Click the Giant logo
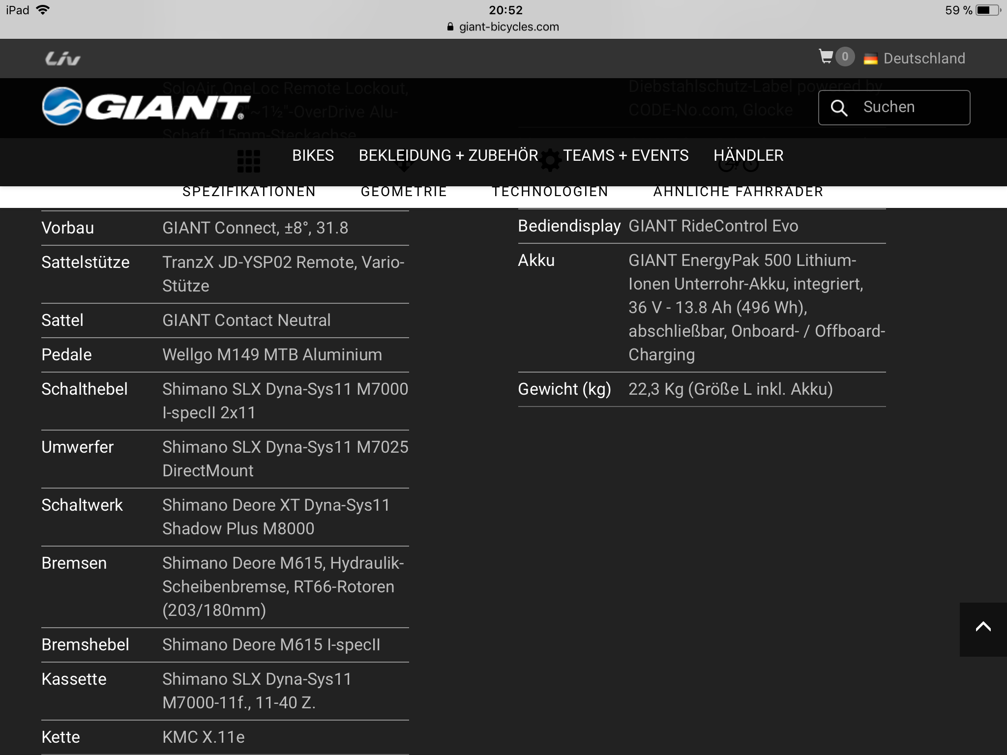Image resolution: width=1007 pixels, height=755 pixels. click(146, 106)
